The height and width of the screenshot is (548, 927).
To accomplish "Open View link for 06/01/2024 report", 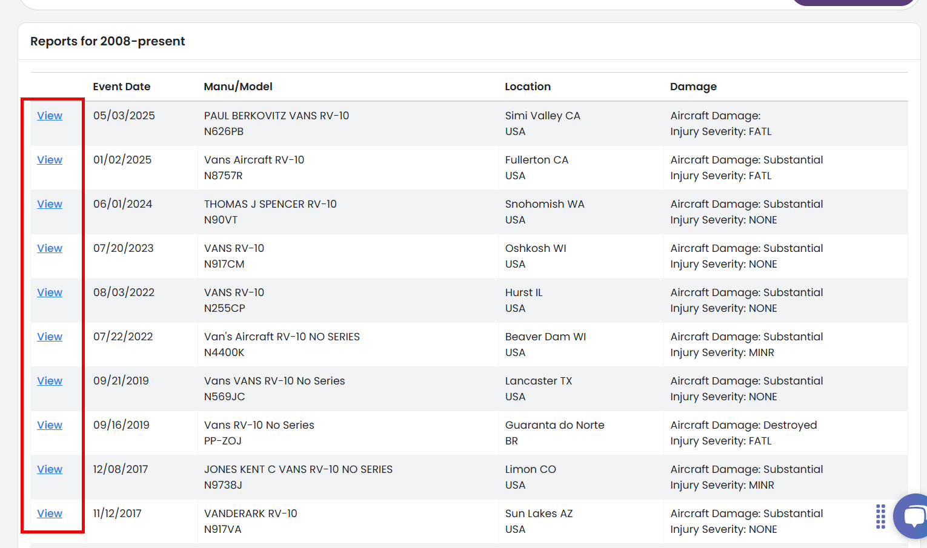I will (50, 204).
